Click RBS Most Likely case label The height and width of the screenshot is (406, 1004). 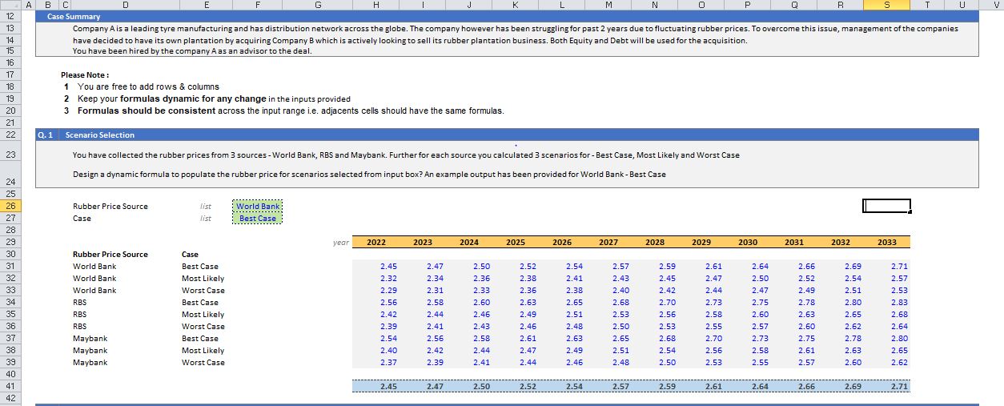[203, 315]
